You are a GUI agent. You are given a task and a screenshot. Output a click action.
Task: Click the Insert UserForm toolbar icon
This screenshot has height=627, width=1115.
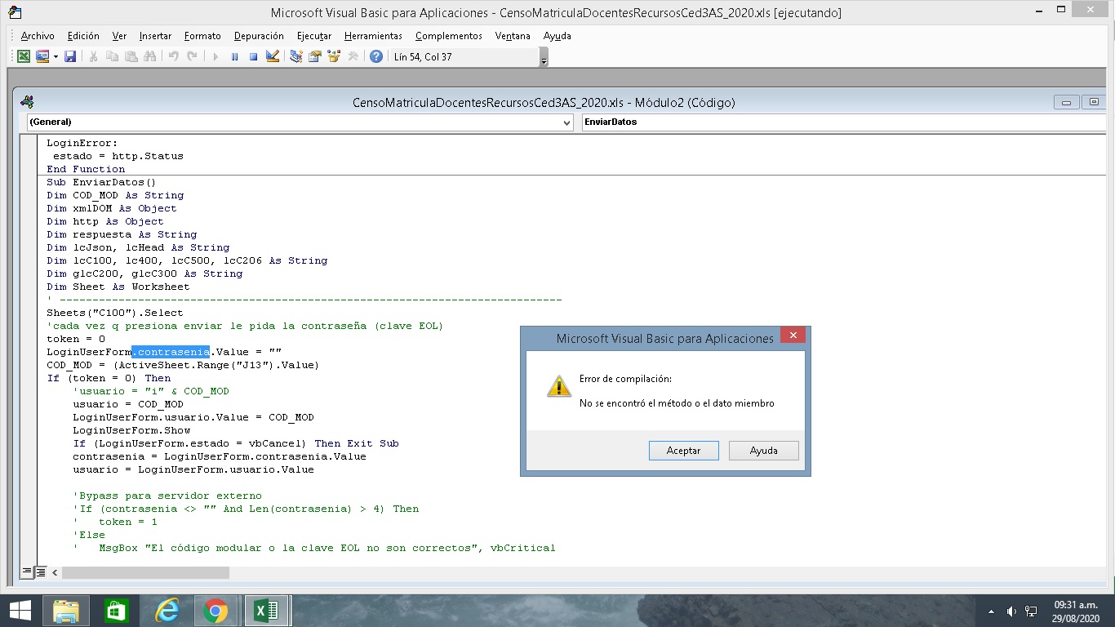[x=42, y=56]
